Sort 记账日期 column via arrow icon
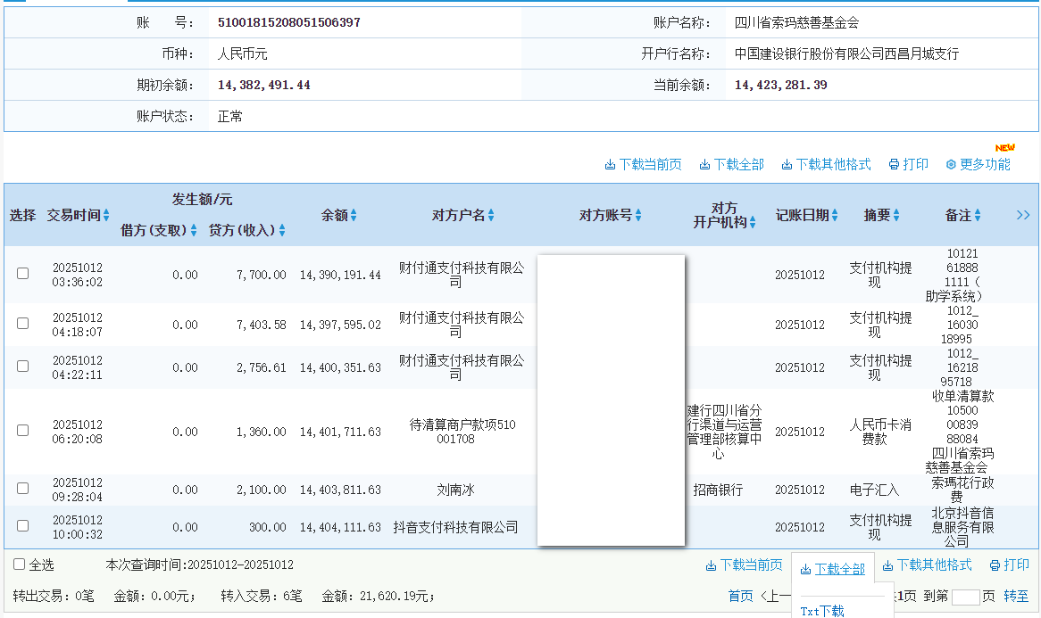The width and height of the screenshot is (1041, 618). tap(835, 216)
